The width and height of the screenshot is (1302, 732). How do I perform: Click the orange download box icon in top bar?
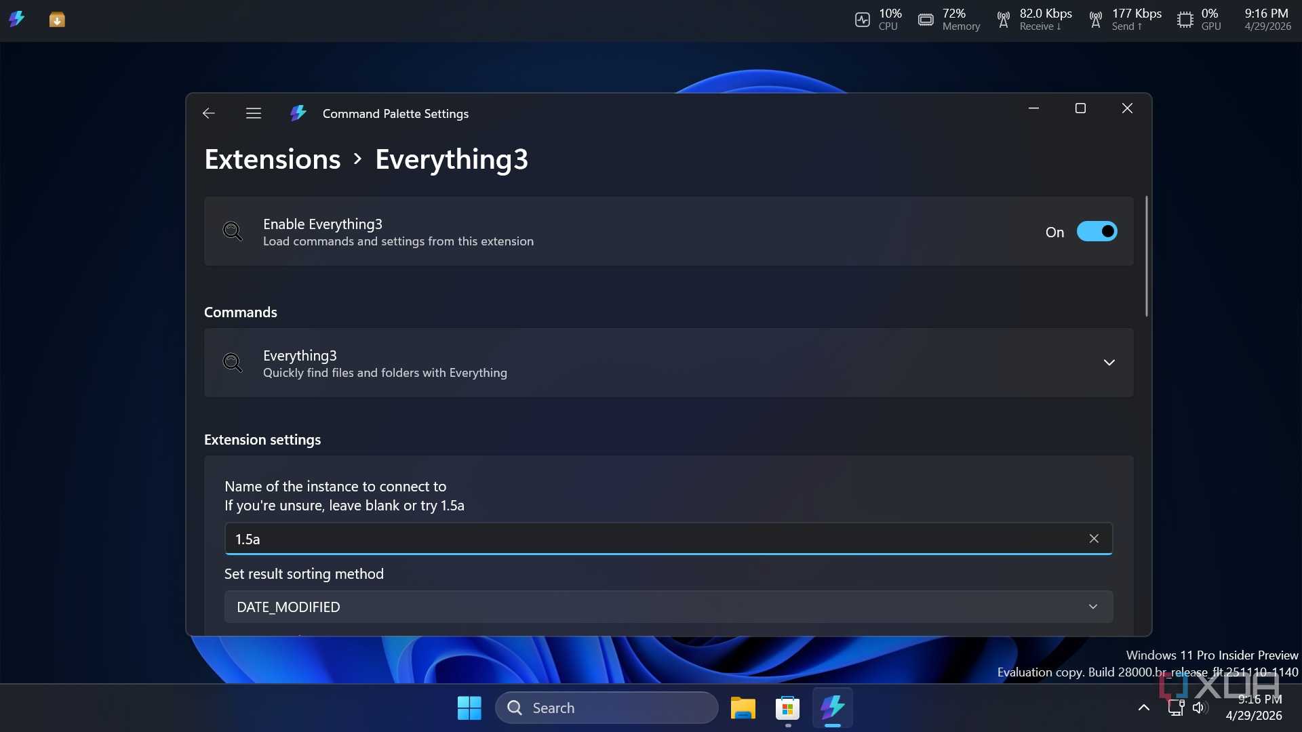[x=57, y=20]
